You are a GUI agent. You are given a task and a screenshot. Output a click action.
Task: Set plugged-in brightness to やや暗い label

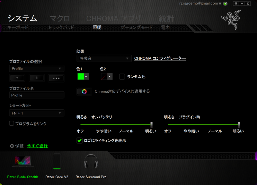[x=191, y=131]
